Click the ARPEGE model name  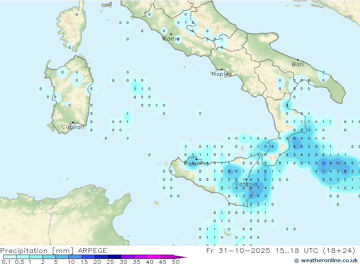[93, 251]
